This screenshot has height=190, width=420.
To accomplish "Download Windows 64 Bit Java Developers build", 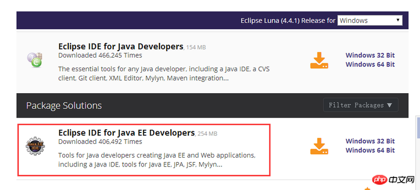I will point(370,64).
